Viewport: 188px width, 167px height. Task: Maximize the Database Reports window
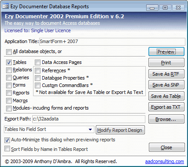coord(165,7)
